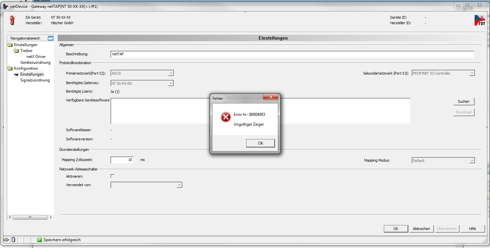Click the Abbrechen button
Viewport: 490px width, 248px height.
click(x=421, y=229)
